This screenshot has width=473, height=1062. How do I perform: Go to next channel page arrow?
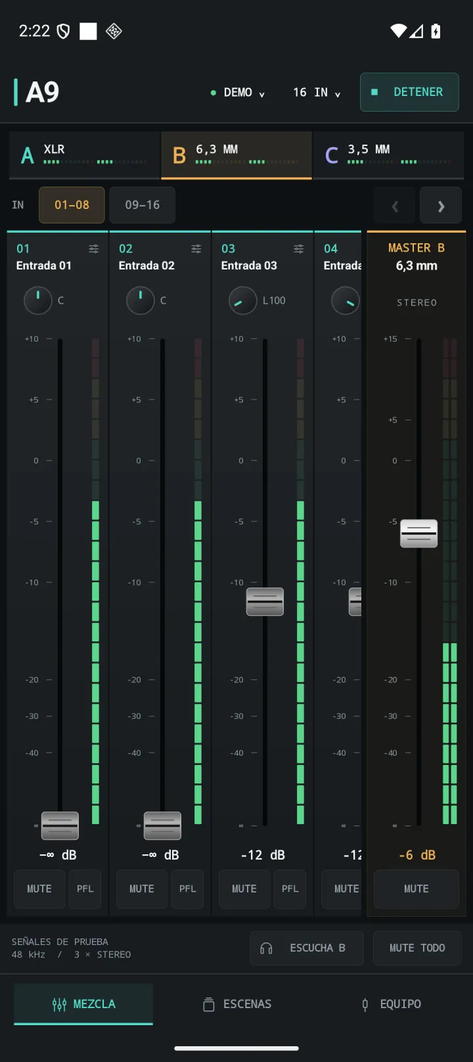[x=441, y=206]
